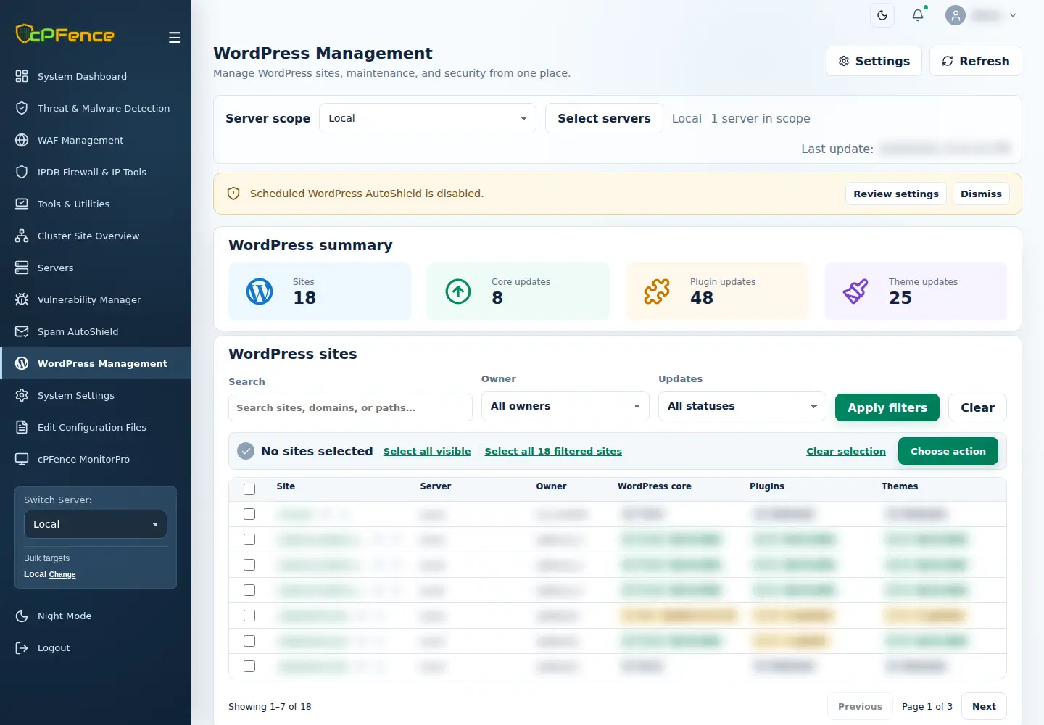Check the fifth site row checkbox
Screen dimensions: 1044x725
pyautogui.click(x=249, y=616)
